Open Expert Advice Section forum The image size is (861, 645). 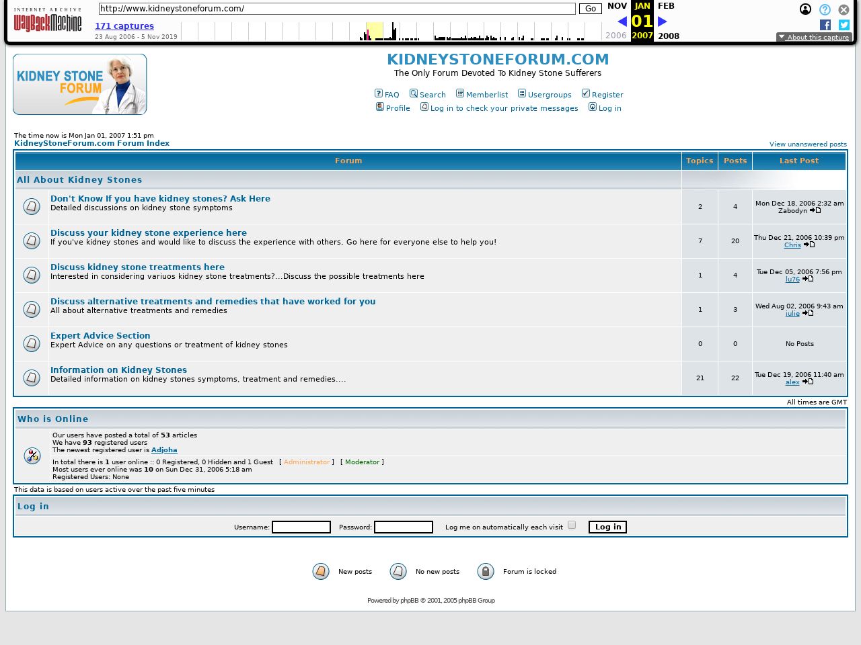pos(100,336)
